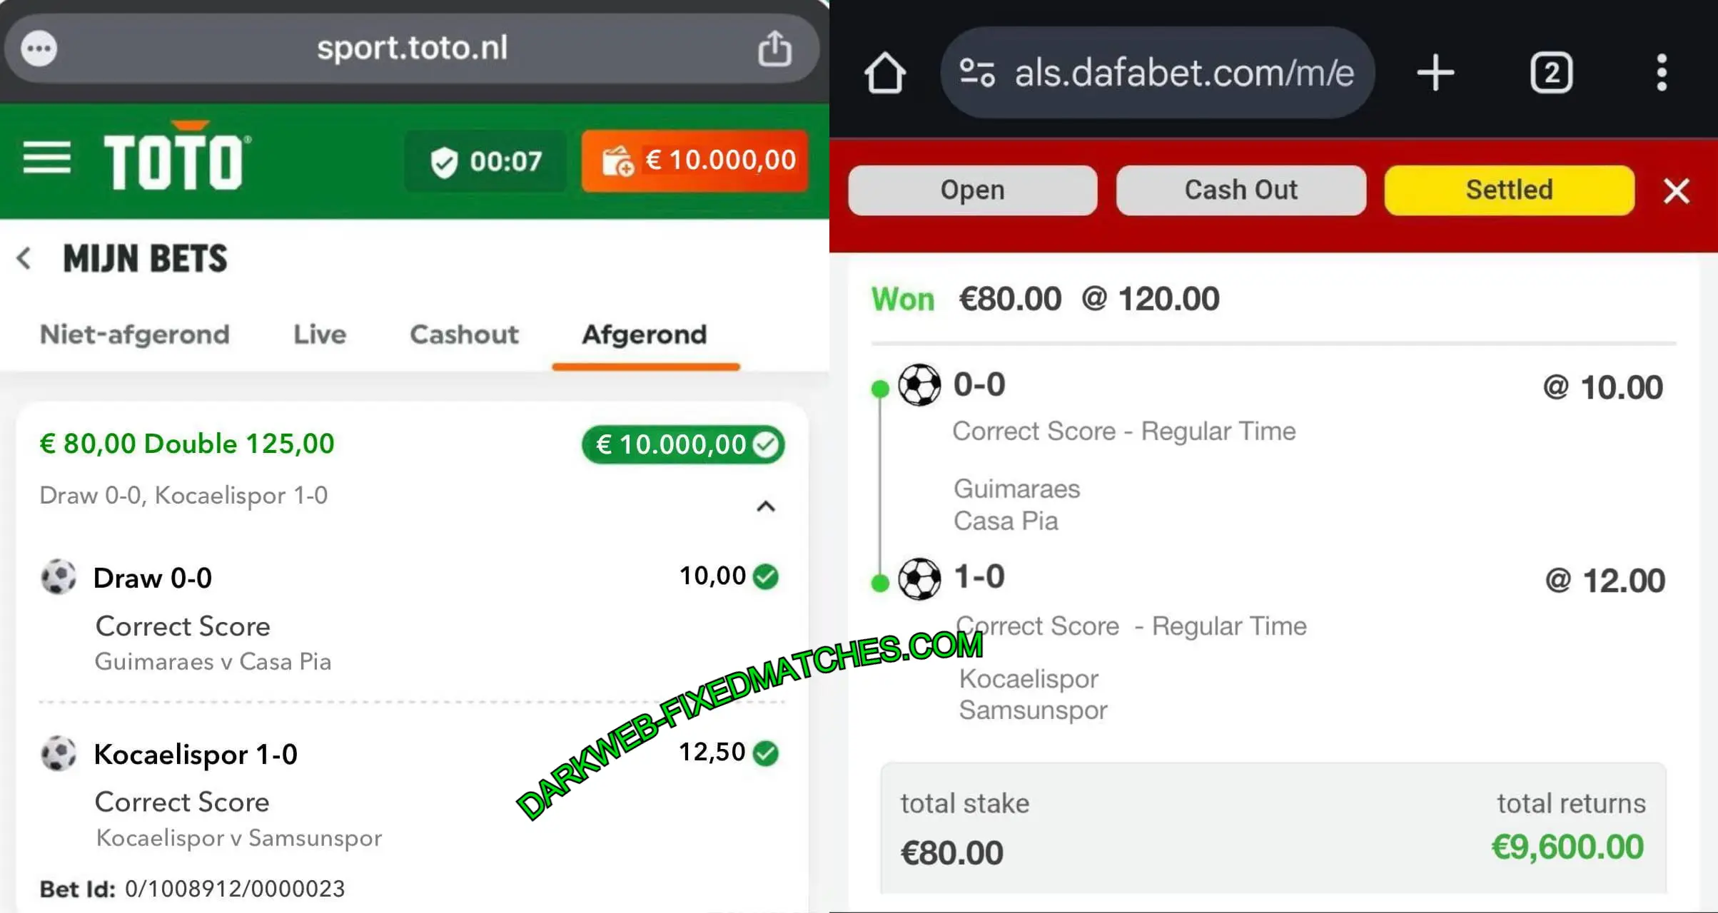This screenshot has width=1718, height=913.
Task: Tap the session timer 00:07 shield badge
Action: [486, 161]
